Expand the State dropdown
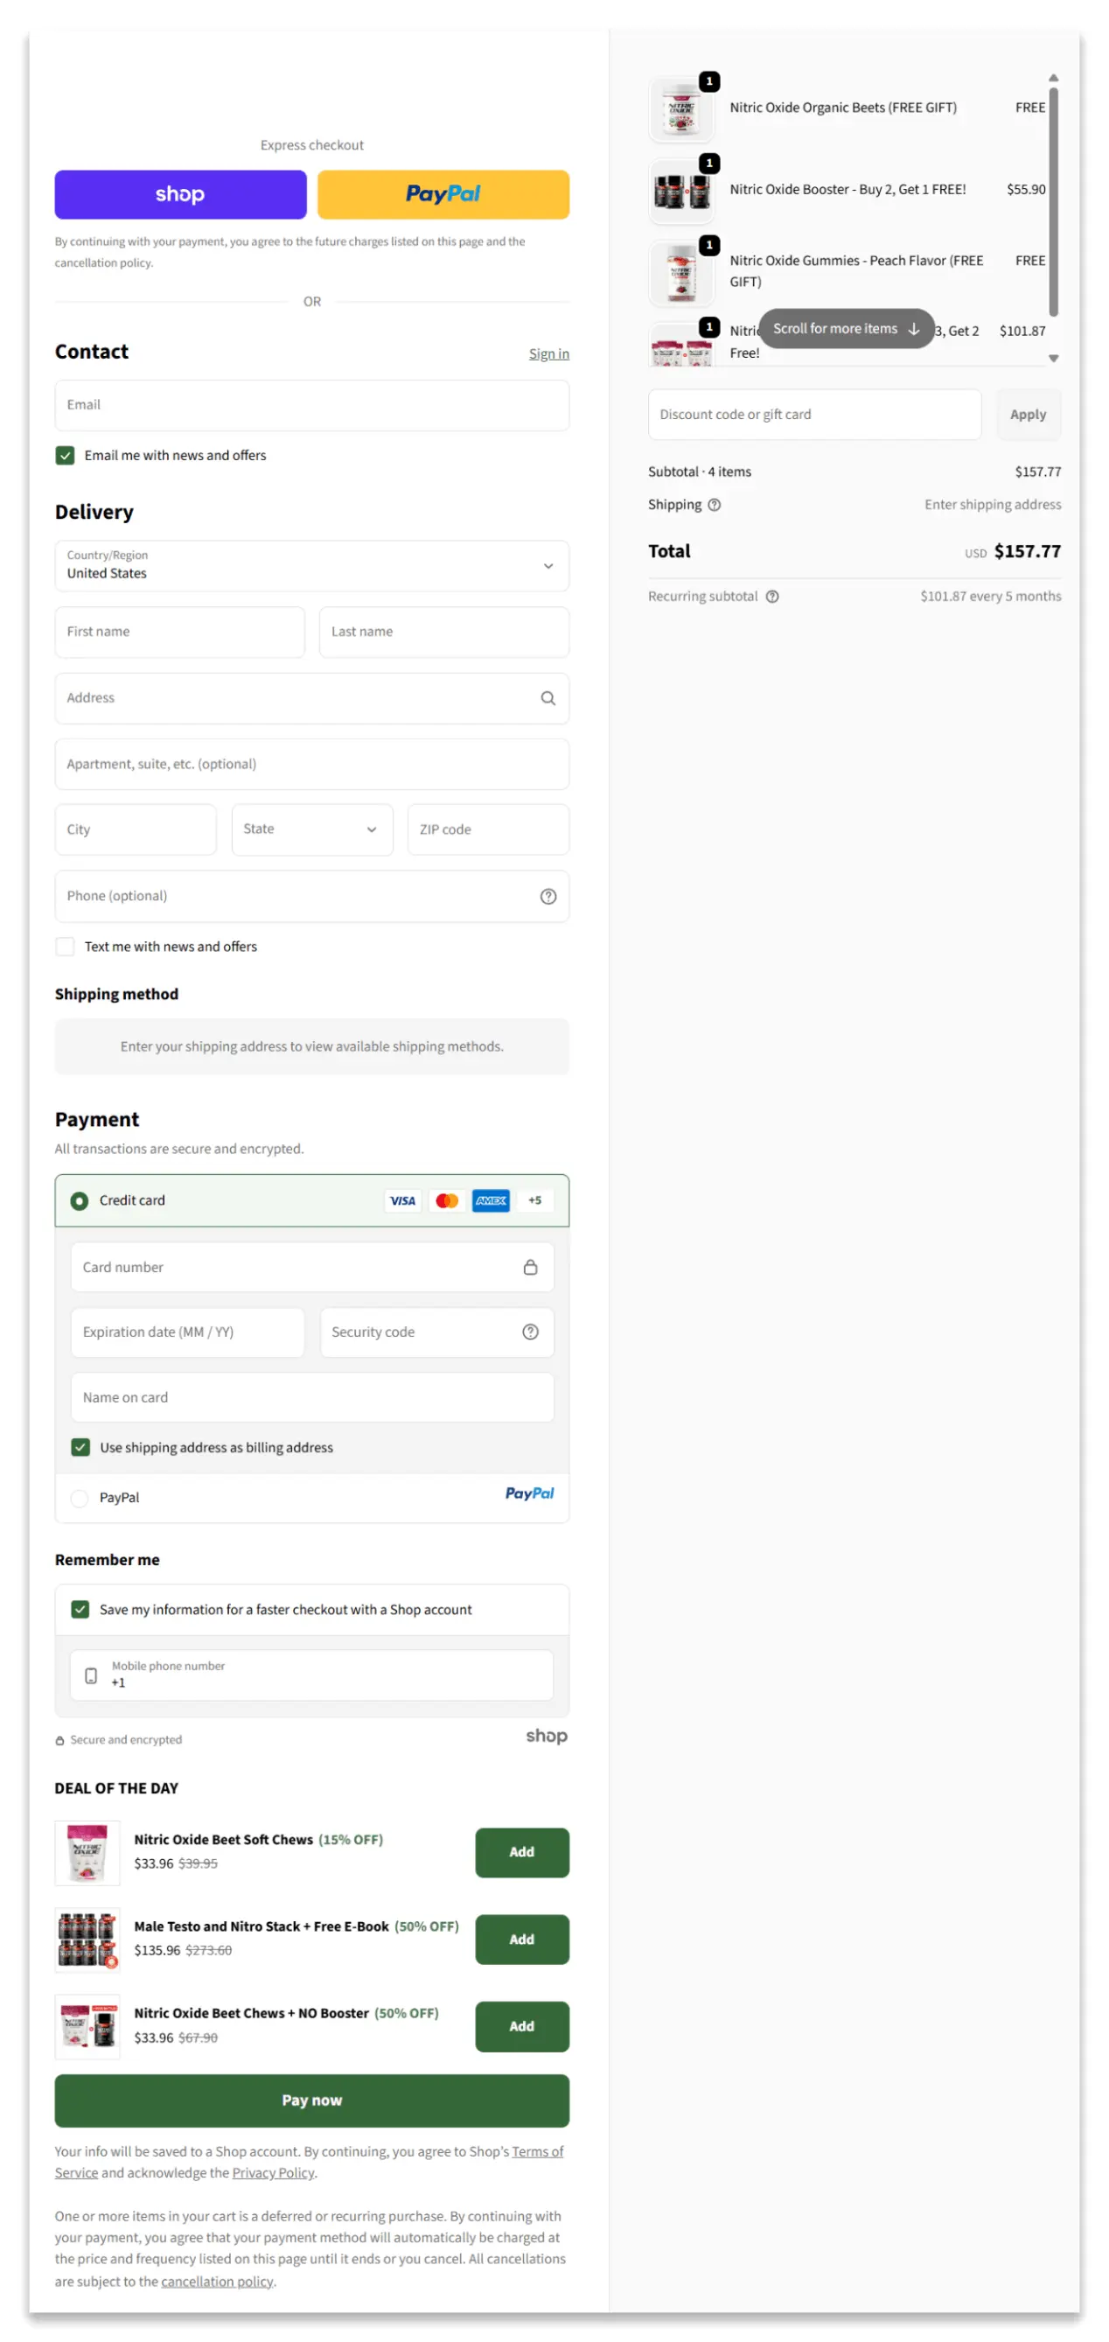Image resolution: width=1109 pixels, height=2342 pixels. pos(311,830)
